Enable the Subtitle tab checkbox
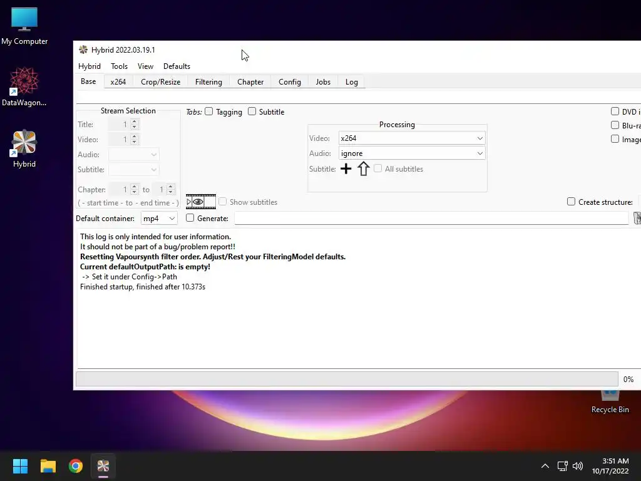The width and height of the screenshot is (641, 481). click(252, 111)
